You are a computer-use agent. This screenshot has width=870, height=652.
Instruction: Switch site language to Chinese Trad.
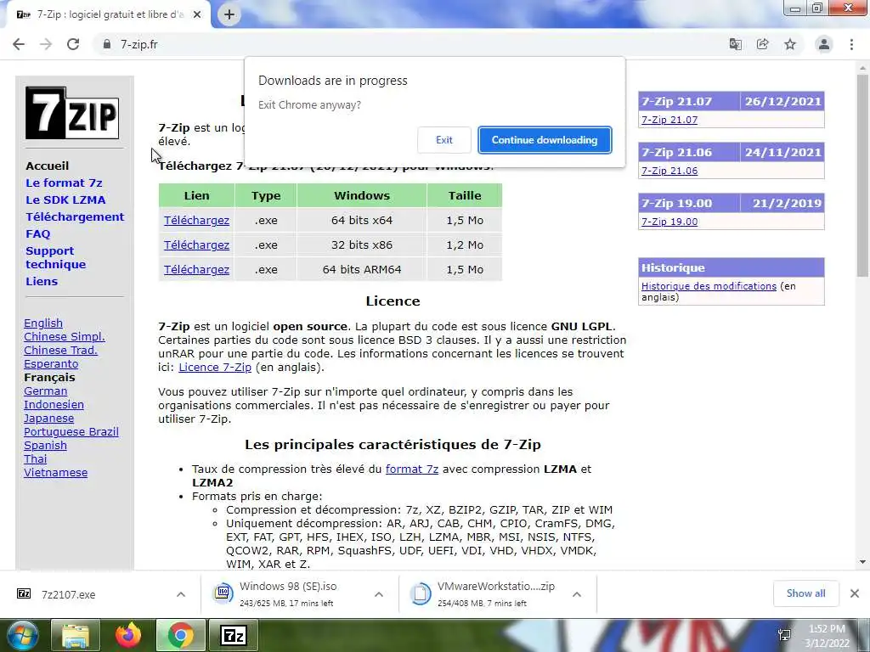tap(60, 351)
